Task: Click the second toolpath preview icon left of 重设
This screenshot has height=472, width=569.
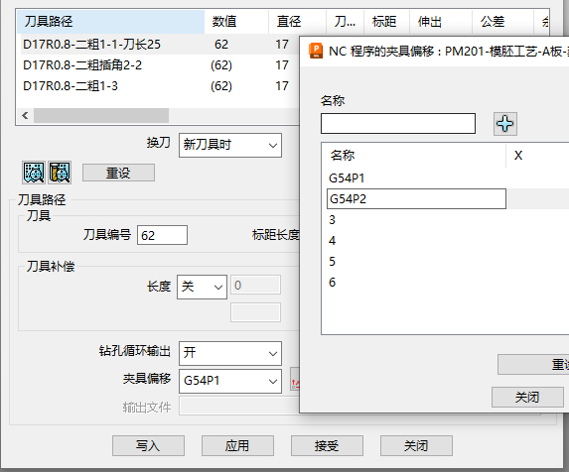Action: 60,173
